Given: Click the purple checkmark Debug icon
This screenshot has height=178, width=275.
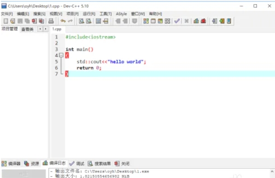Looking at the screenshot, I should [177, 21].
